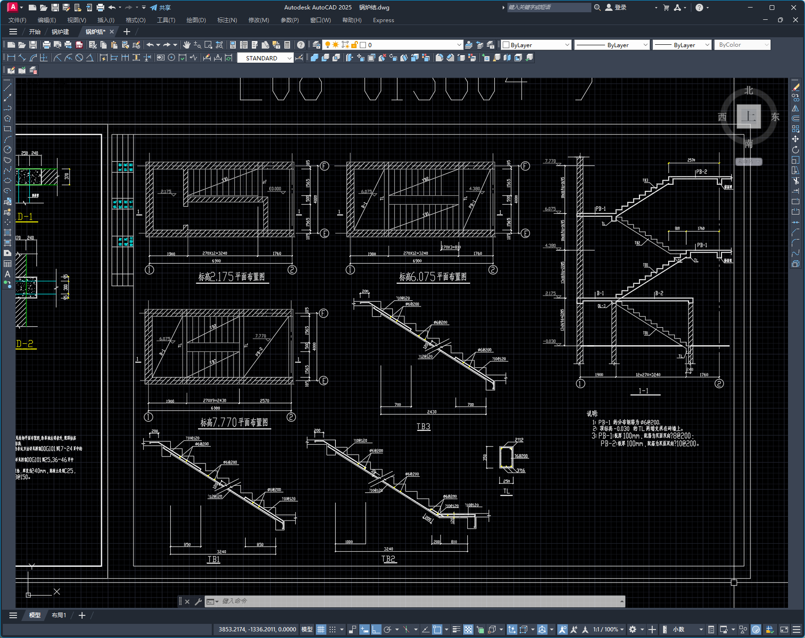Viewport: 805px width, 638px height.
Task: Select the Erase tool in right toolbar
Action: 796,87
